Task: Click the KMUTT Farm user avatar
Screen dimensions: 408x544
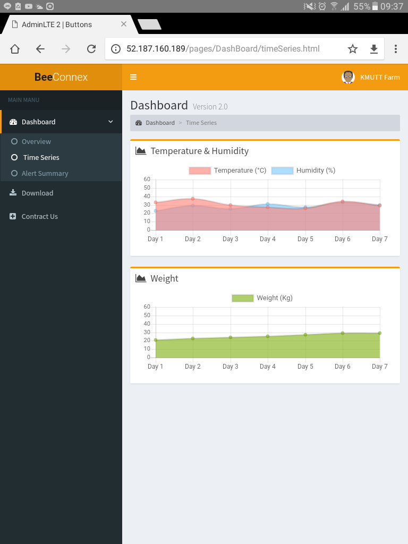Action: pyautogui.click(x=348, y=77)
